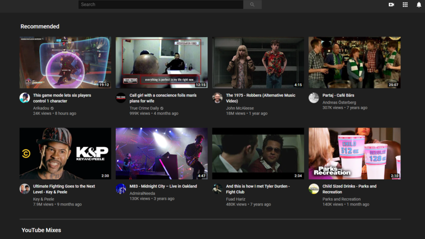
Task: Click '24K views • 8 hours ago' text
Action: (55, 114)
